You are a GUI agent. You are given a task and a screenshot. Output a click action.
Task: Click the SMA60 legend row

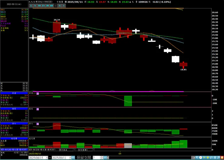click(x=14, y=17)
